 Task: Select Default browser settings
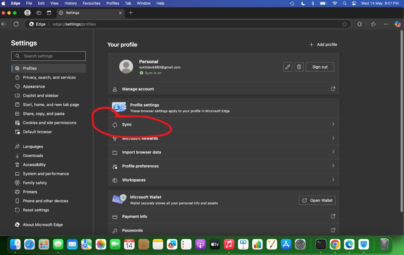(48, 132)
